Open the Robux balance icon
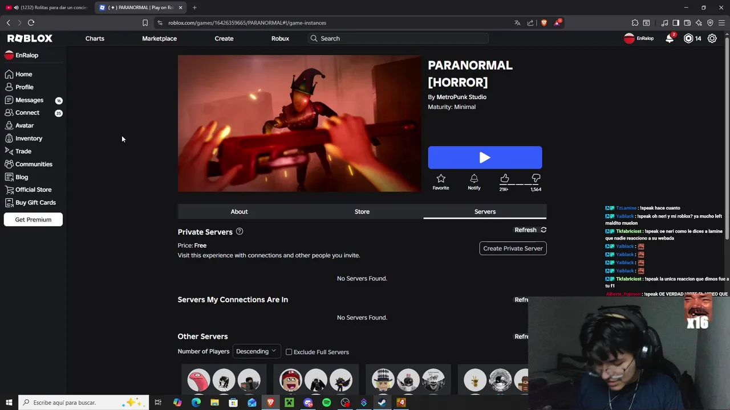This screenshot has width=730, height=410. (x=688, y=38)
